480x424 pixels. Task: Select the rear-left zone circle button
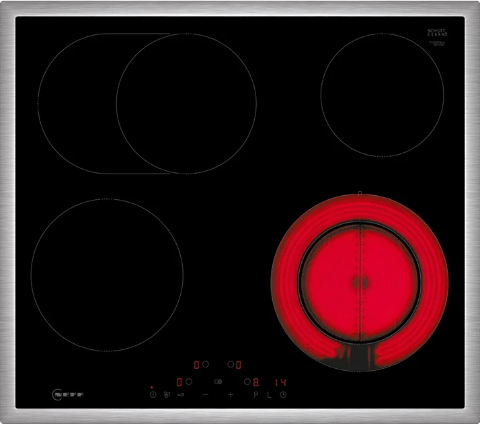[x=206, y=364]
